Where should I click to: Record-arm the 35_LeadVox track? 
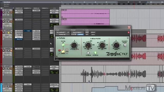point(3,51)
